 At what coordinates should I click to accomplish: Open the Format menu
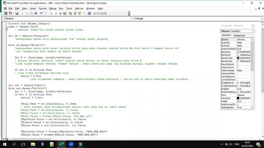pos(42,8)
